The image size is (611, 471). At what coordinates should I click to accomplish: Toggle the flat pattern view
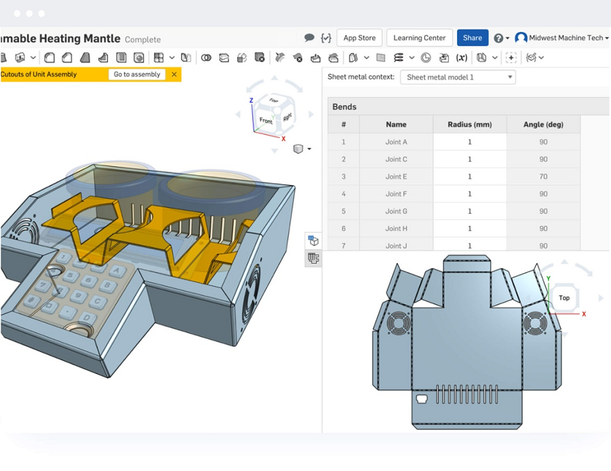(313, 258)
